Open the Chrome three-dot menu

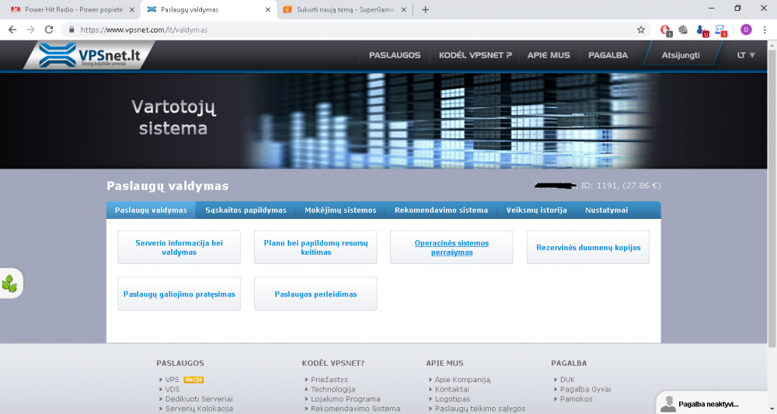(x=765, y=30)
